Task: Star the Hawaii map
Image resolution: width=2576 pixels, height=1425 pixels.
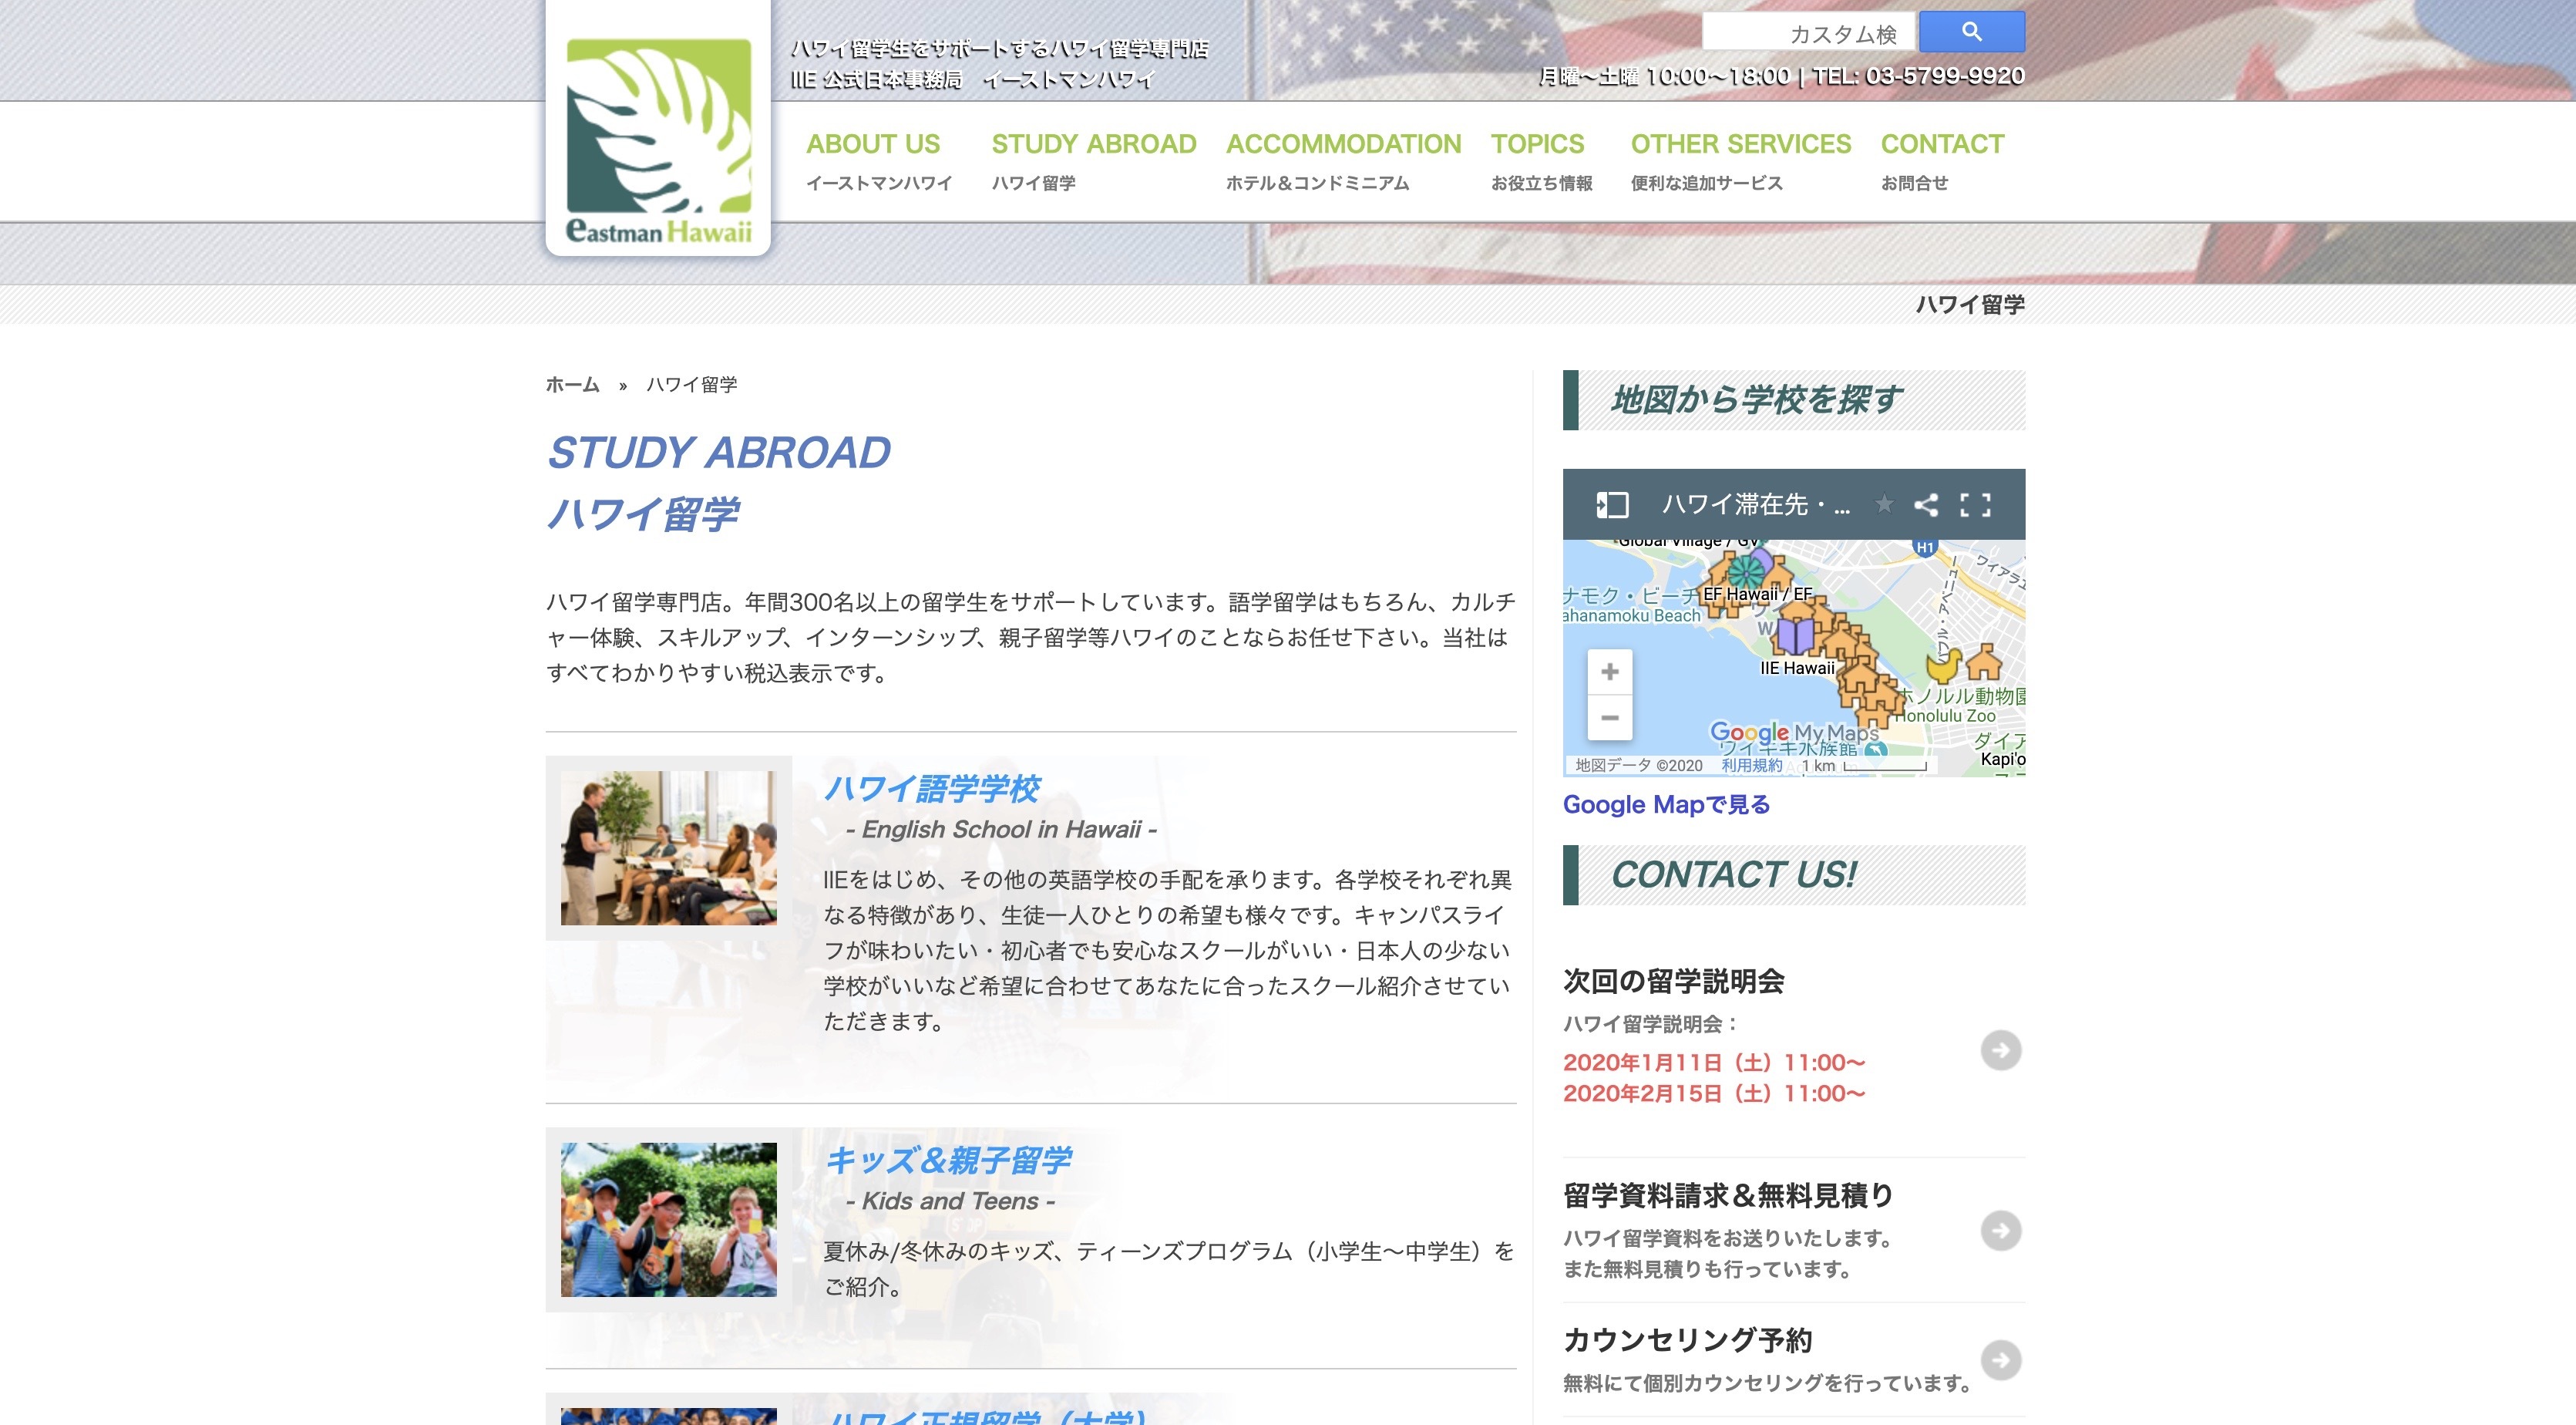Action: 1884,504
